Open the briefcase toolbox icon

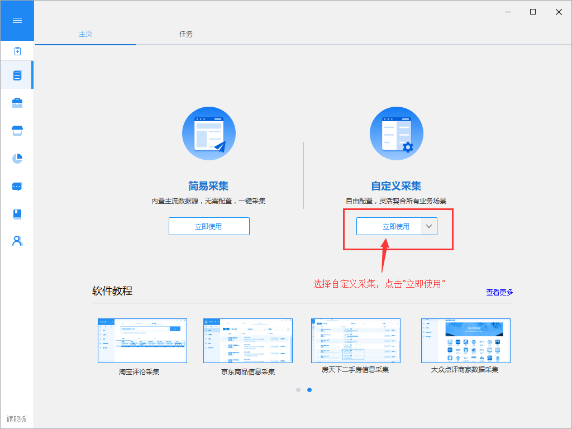pos(17,103)
